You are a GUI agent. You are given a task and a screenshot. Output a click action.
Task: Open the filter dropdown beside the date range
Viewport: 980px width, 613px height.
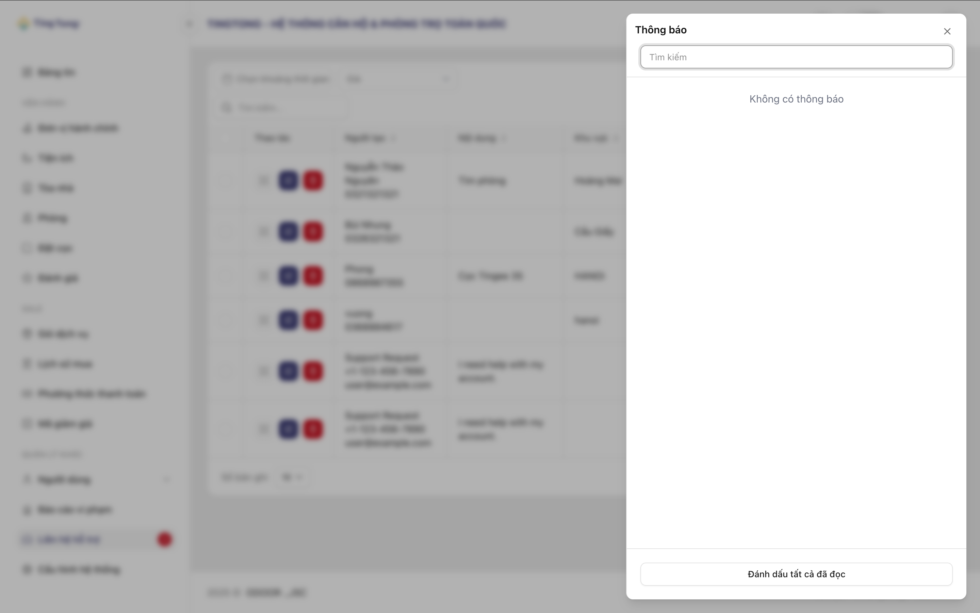tap(399, 79)
